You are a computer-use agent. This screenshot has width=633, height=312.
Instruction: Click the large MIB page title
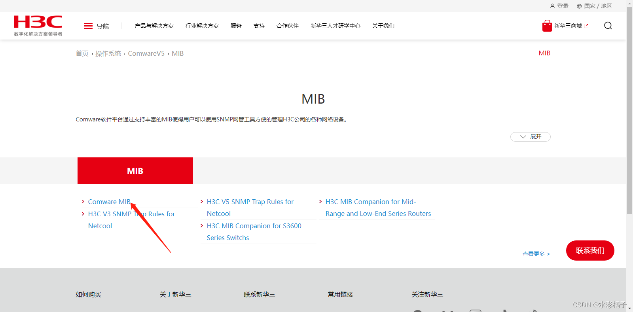[313, 99]
